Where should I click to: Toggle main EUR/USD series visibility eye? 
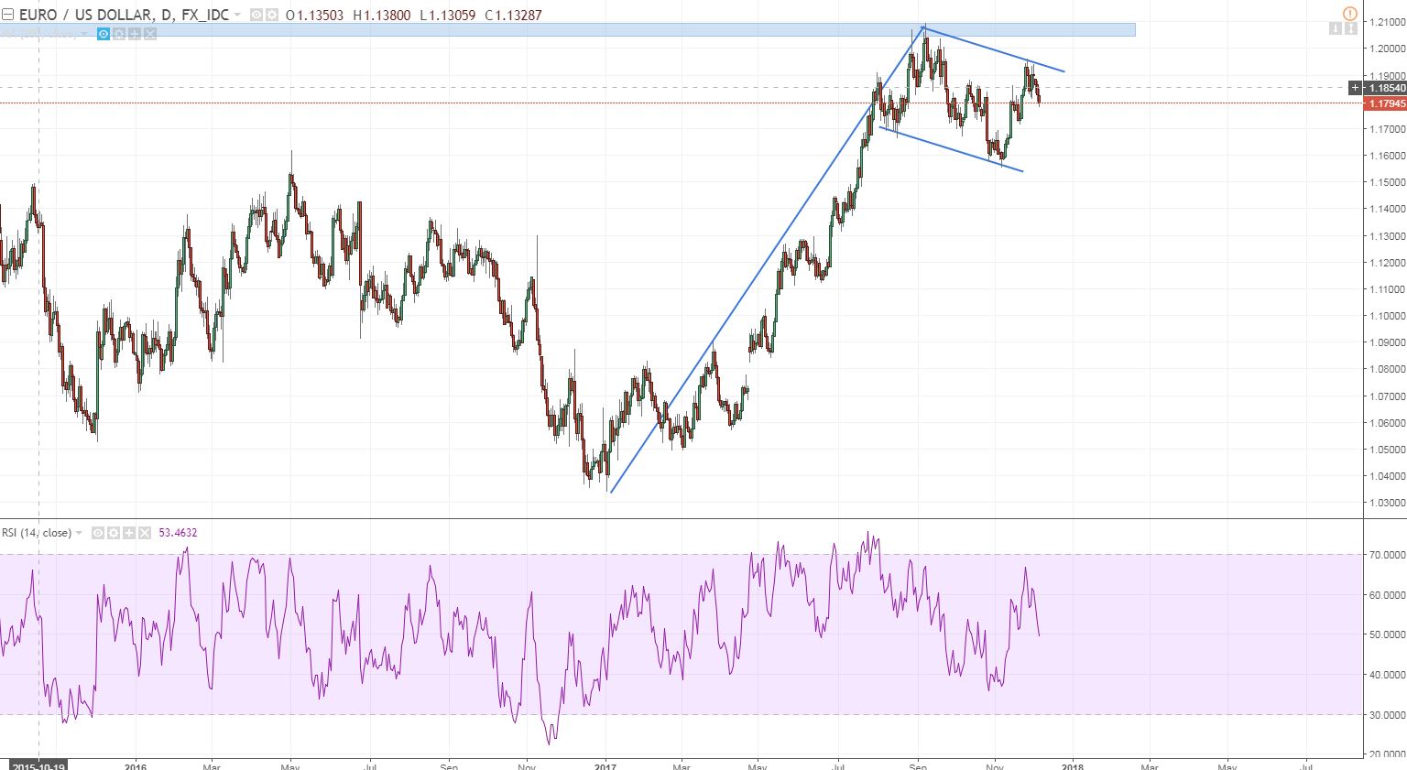256,15
